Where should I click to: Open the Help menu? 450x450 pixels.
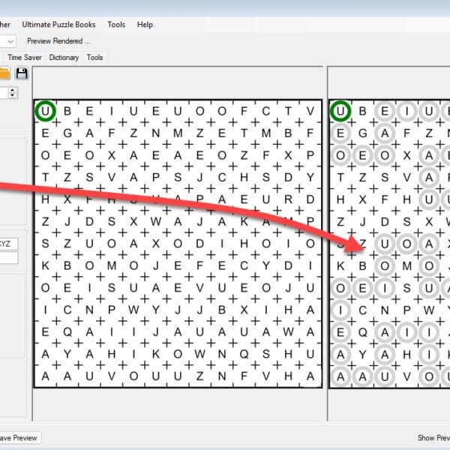point(145,25)
